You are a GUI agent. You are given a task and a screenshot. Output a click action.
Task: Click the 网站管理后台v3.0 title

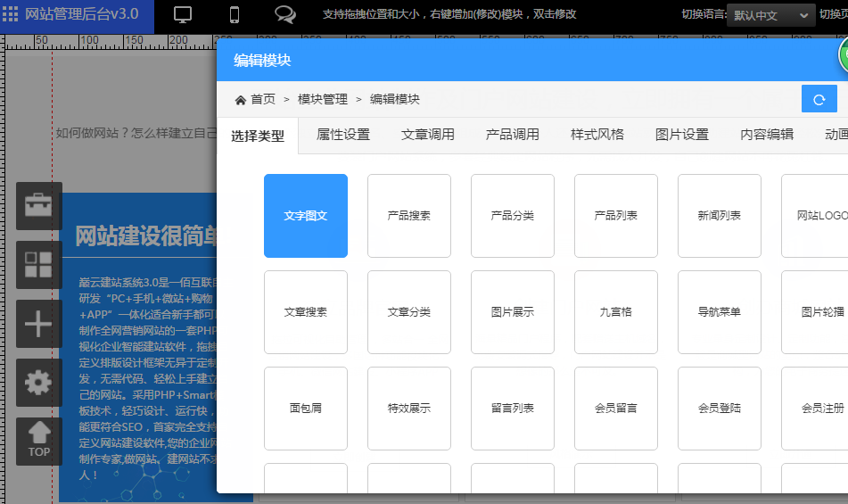pyautogui.click(x=82, y=14)
